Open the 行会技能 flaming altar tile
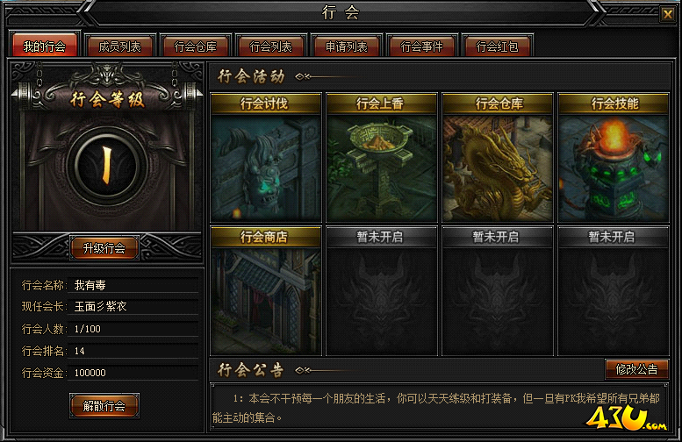Screen dimensions: 682x442 coord(614,158)
